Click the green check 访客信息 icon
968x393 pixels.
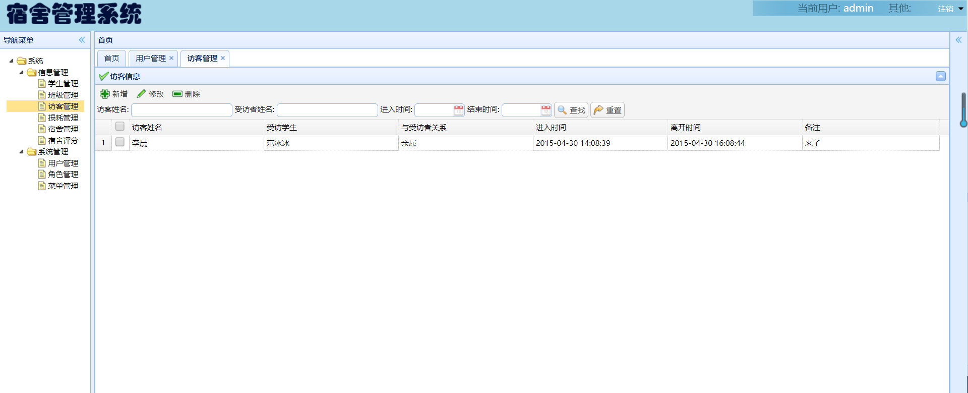click(x=103, y=76)
